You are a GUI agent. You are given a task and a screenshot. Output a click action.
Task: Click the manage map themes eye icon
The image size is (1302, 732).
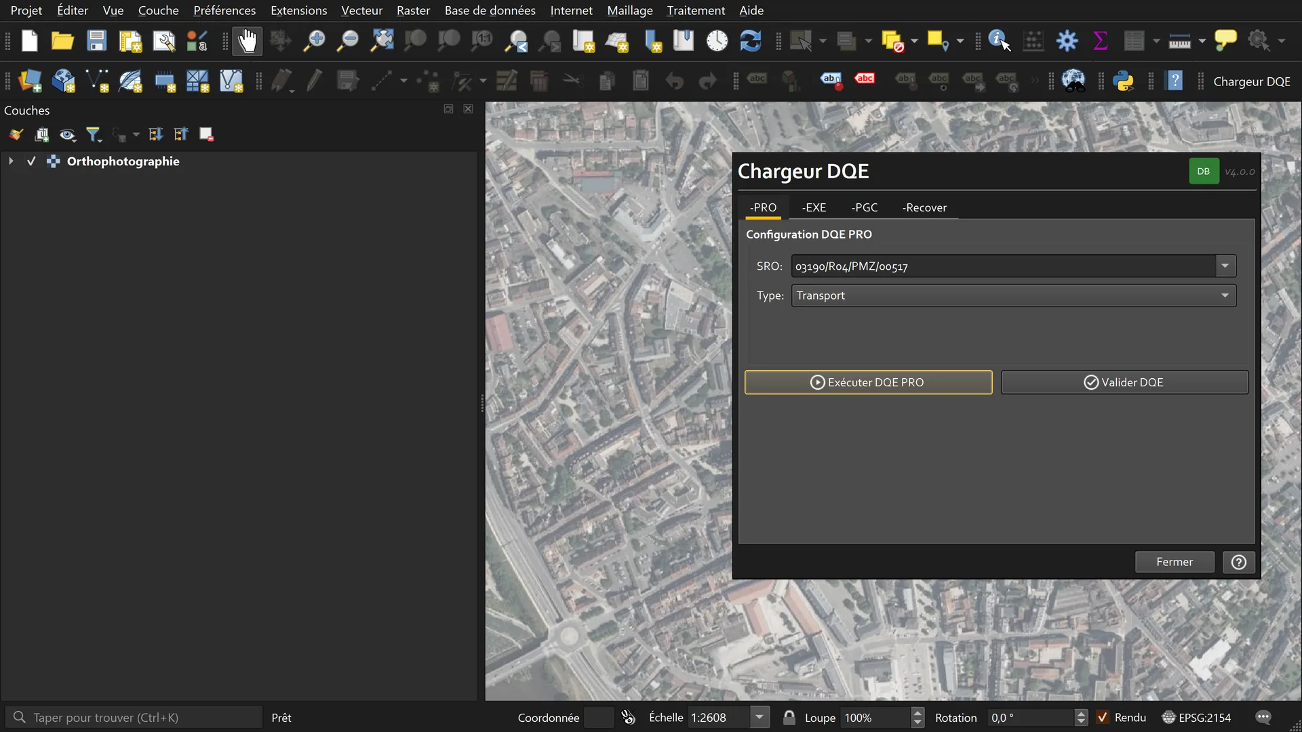click(67, 134)
